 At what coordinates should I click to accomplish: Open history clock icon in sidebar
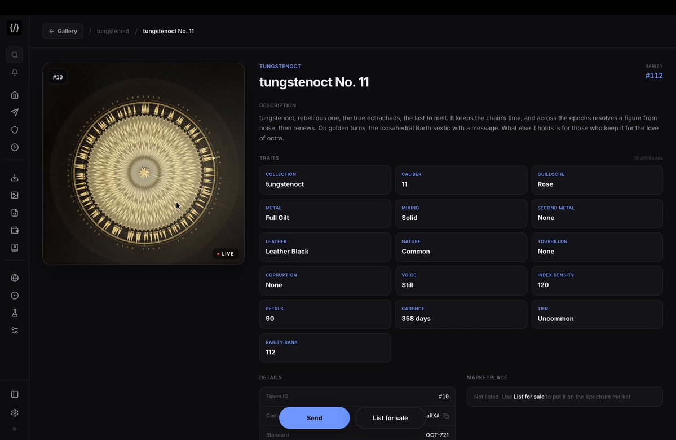[x=15, y=147]
